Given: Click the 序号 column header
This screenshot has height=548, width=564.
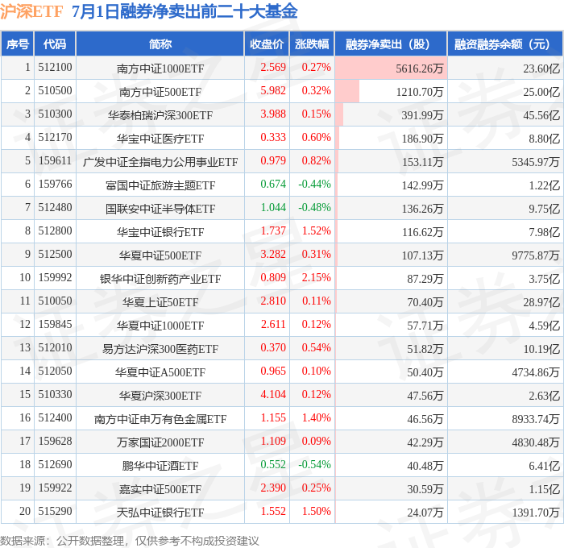Looking at the screenshot, I should pyautogui.click(x=17, y=44).
